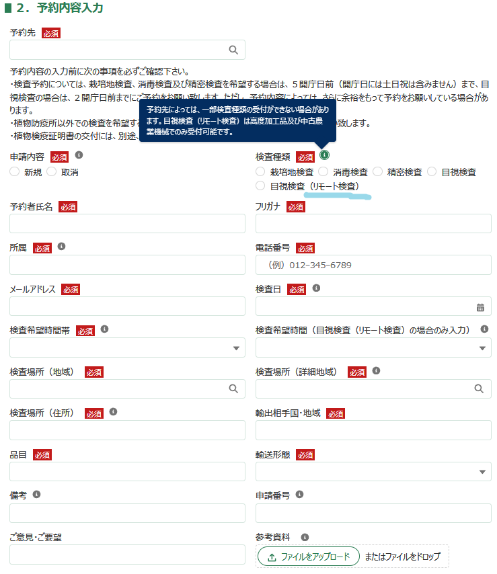Viewport: 497px width, 574px height.
Task: Open the 輸送形態 dropdown
Action: click(373, 472)
